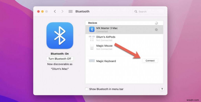This screenshot has width=201, height=102.
Task: Minimize the window with yellow button
Action: click(43, 12)
